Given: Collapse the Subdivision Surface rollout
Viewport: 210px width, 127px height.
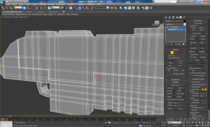Looking at the screenshot, I should 198,79.
